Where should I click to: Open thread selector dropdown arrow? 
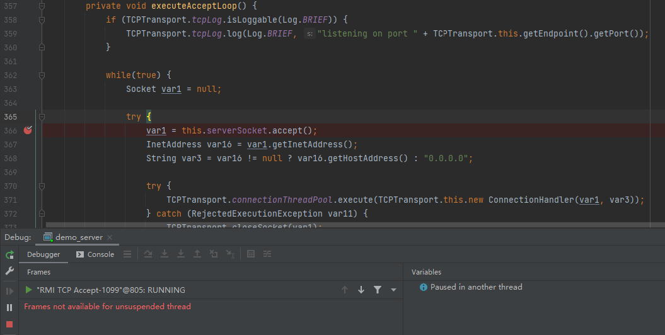(393, 290)
